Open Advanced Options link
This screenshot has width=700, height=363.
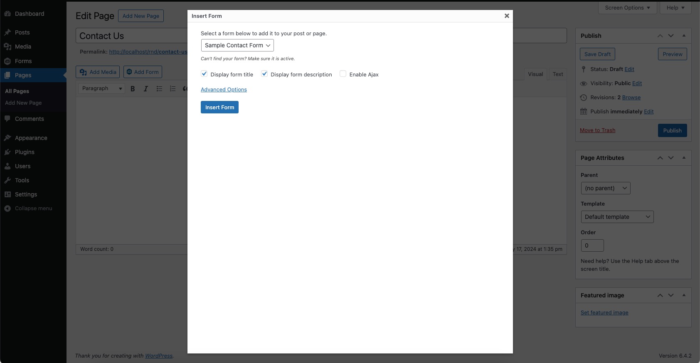pyautogui.click(x=224, y=89)
